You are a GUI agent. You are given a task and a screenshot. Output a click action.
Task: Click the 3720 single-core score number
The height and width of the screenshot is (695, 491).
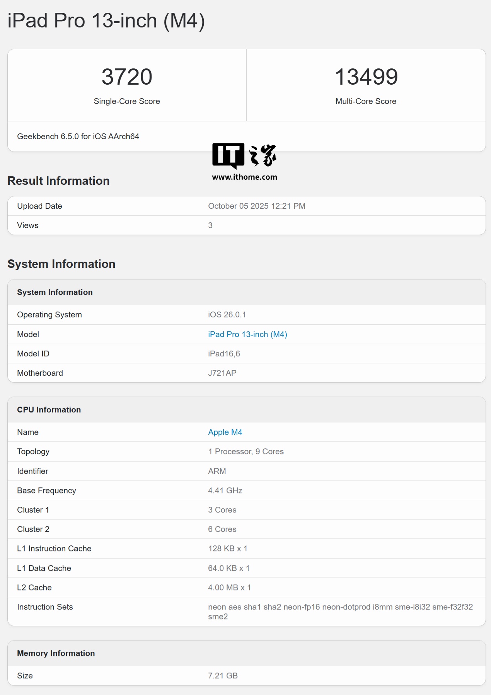click(127, 77)
